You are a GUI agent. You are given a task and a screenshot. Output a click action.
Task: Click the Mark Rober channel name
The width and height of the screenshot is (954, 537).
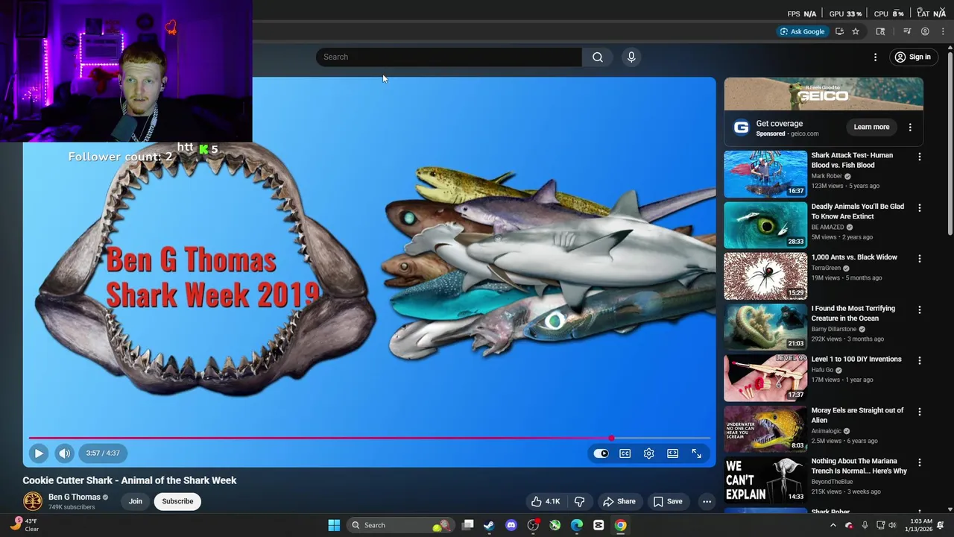click(x=827, y=176)
